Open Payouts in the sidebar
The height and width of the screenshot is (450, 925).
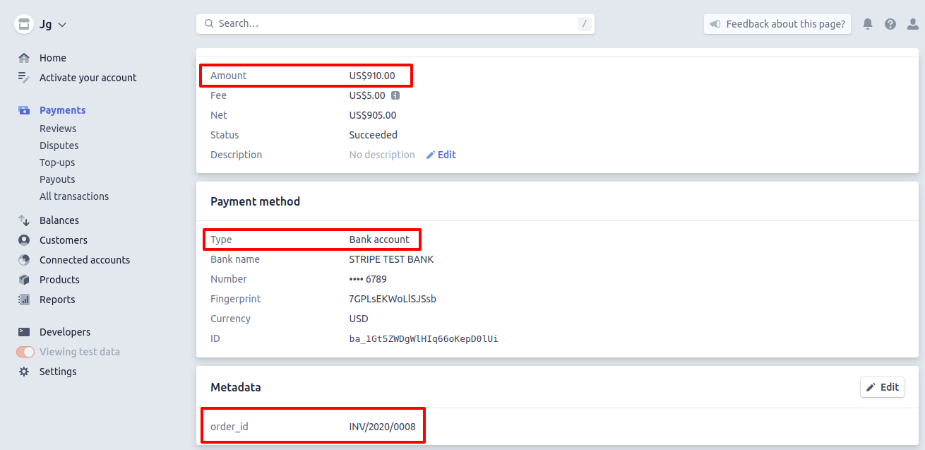[57, 179]
